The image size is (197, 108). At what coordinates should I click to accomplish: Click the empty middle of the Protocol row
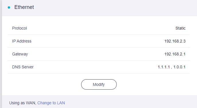coord(99,28)
